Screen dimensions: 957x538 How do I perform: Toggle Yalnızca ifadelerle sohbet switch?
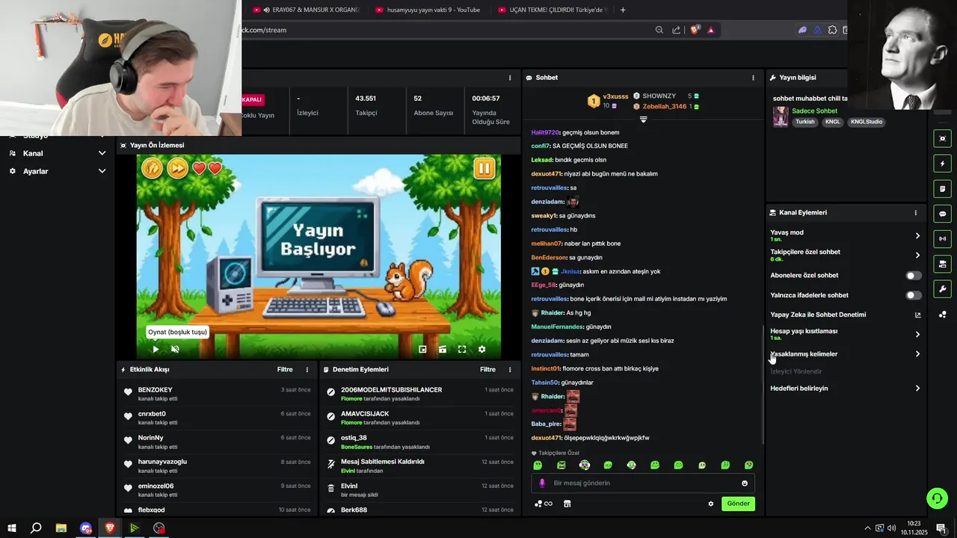914,295
